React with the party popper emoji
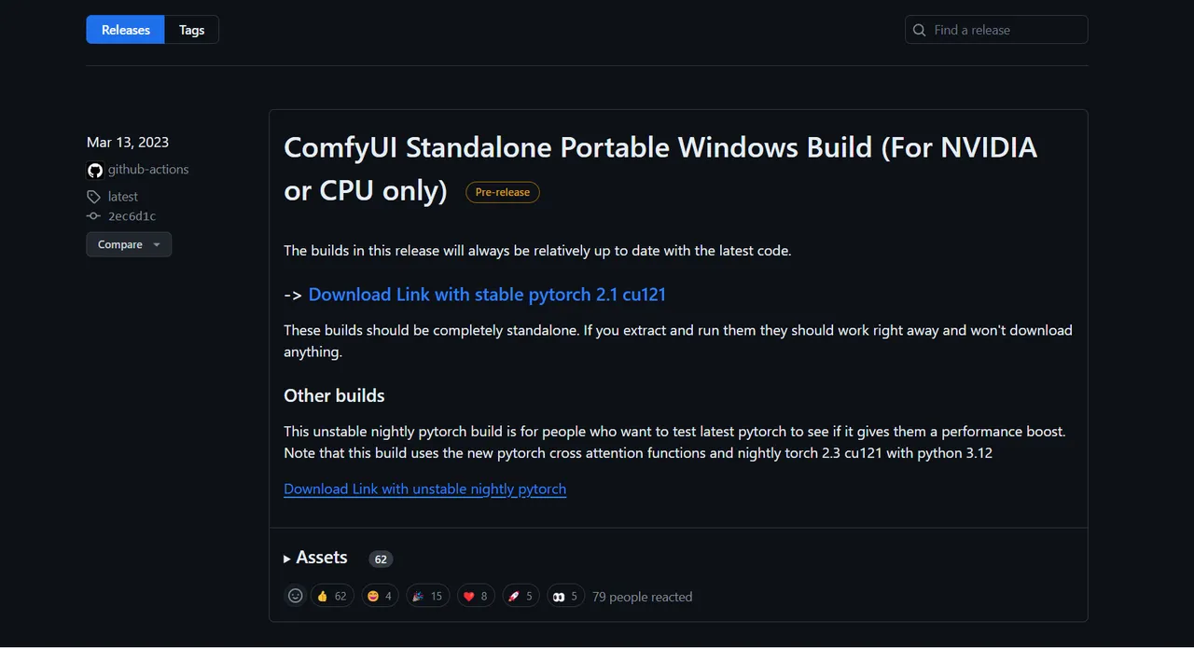Screen dimensions: 1194x648 click(427, 596)
